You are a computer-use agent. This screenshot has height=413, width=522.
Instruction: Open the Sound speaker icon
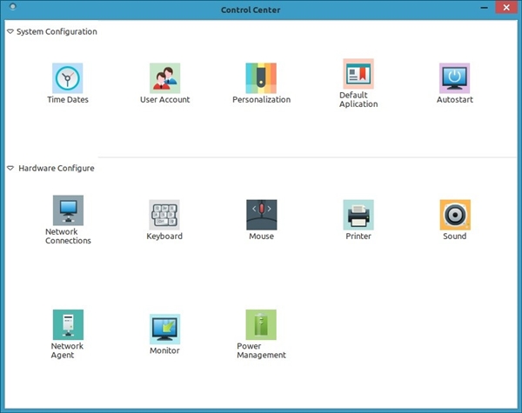454,215
